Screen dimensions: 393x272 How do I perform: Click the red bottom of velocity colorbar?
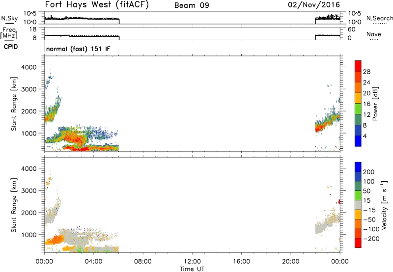(358, 243)
